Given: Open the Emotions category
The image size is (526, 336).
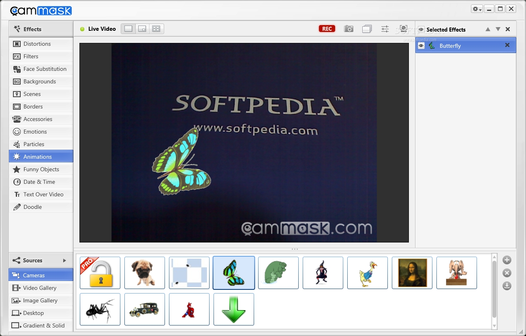Looking at the screenshot, I should (41, 132).
